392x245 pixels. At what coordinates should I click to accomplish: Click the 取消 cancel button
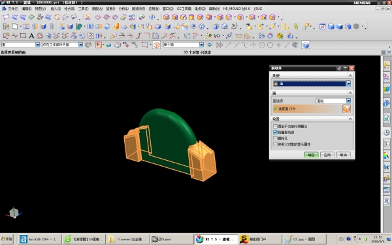coord(344,155)
